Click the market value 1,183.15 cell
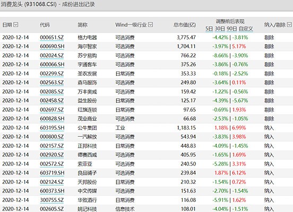 (186, 128)
